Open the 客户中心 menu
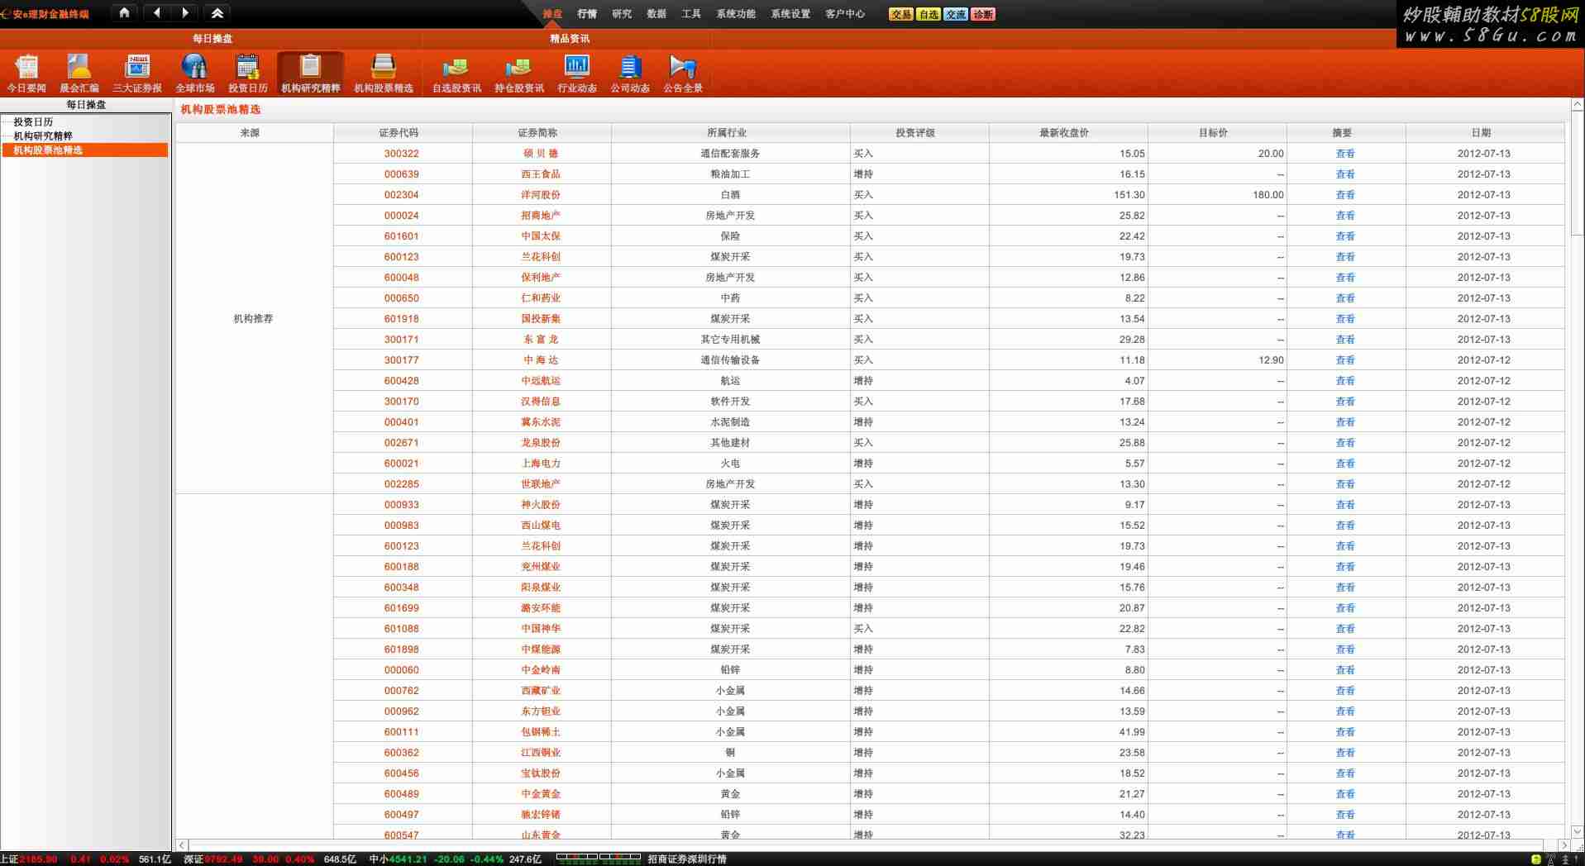The width and height of the screenshot is (1585, 866). click(x=845, y=14)
